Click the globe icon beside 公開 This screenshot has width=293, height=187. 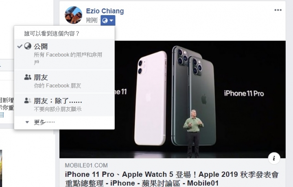coord(28,46)
